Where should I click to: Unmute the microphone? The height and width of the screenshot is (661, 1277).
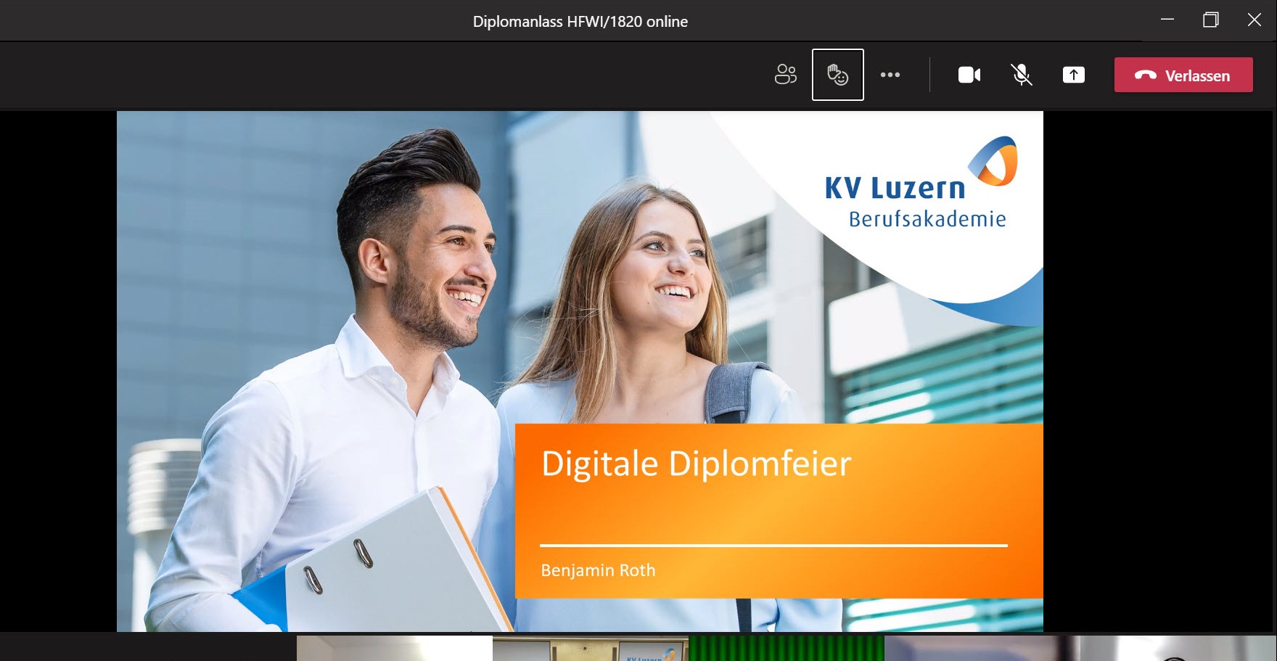coord(1022,75)
